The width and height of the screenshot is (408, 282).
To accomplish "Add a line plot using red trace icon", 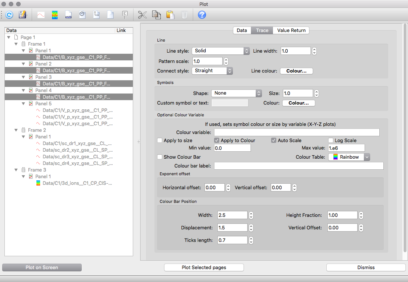I will click(41, 15).
